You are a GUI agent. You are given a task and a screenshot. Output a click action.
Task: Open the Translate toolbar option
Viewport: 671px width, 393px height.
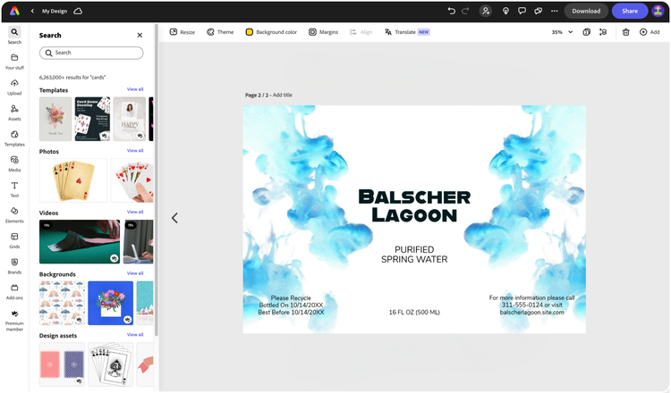coord(407,32)
